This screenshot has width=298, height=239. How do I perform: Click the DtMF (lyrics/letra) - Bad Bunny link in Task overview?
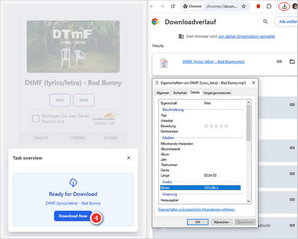point(73,203)
